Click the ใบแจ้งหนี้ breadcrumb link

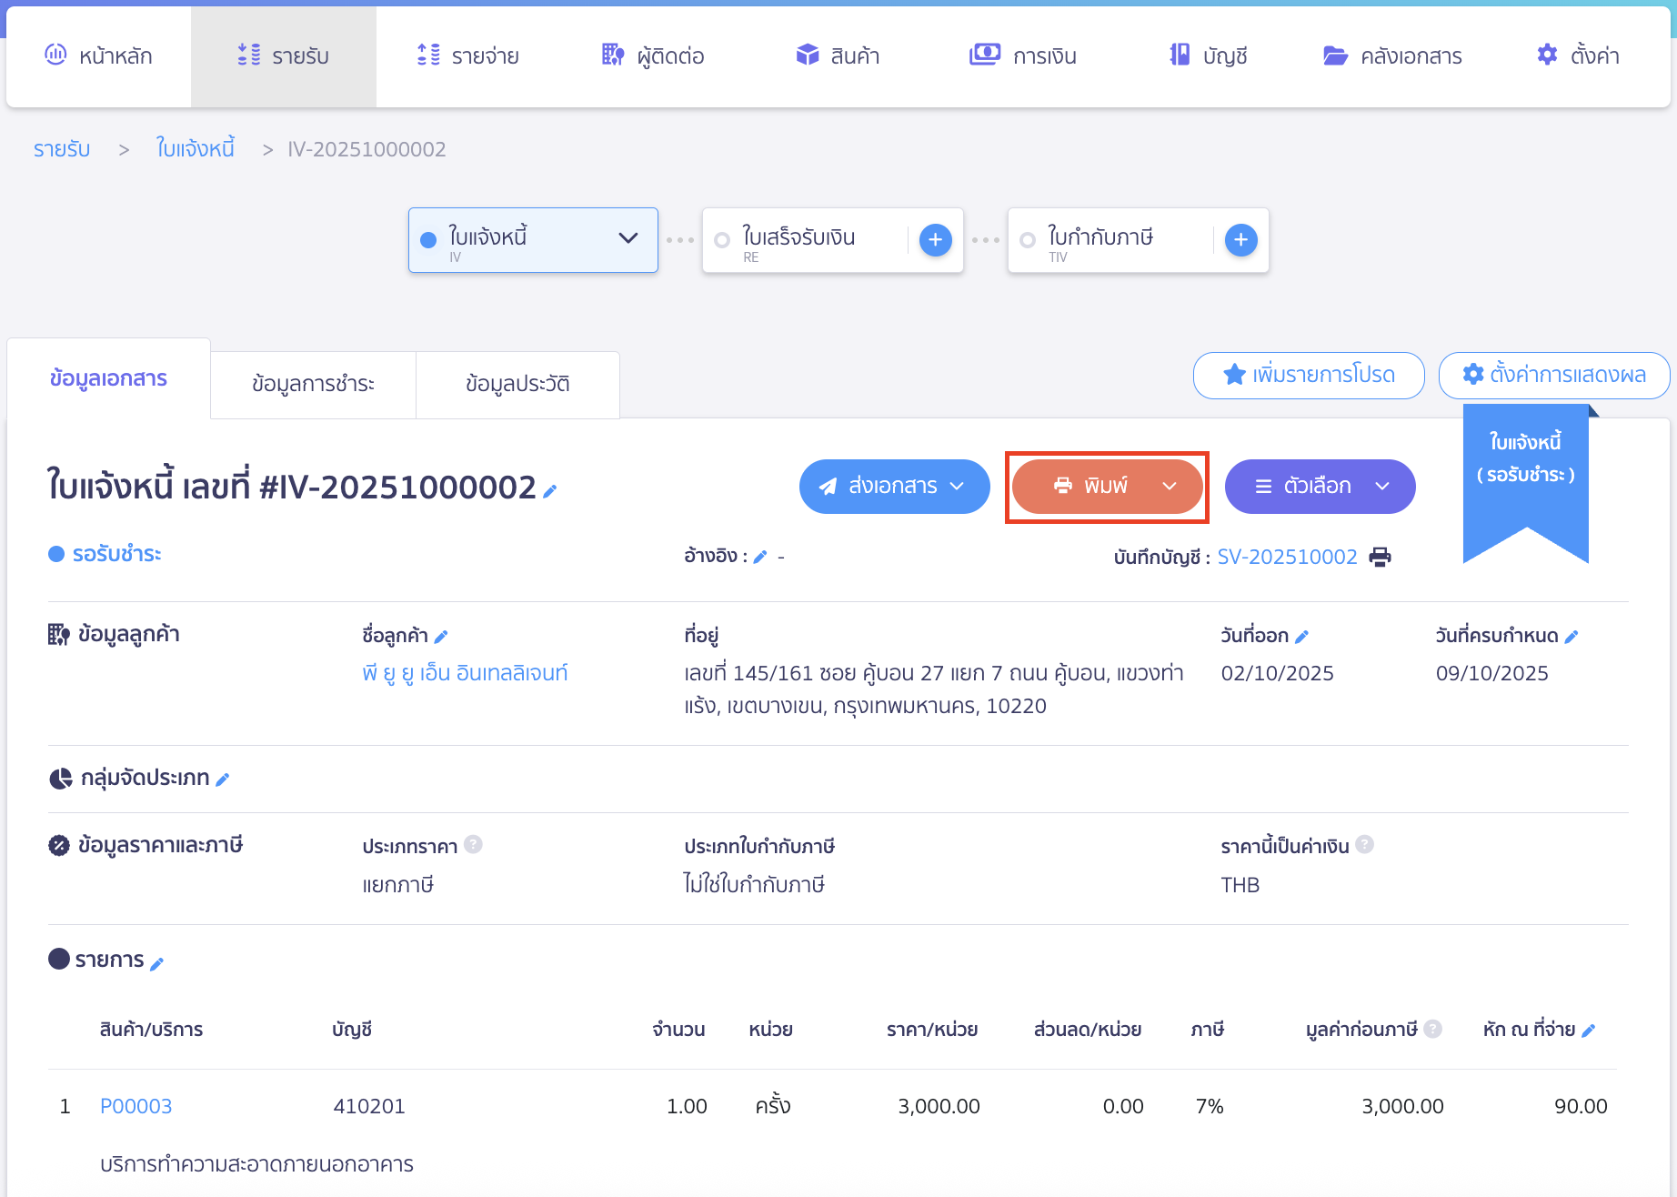pyautogui.click(x=195, y=149)
